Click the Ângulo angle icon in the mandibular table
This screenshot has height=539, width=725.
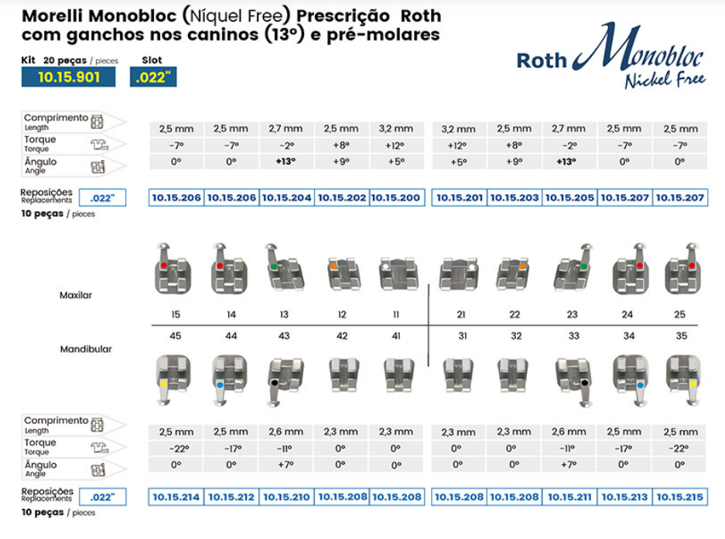(98, 469)
